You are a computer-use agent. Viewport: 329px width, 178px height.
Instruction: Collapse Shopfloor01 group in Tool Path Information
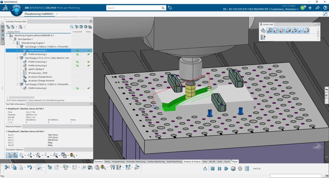(x=7, y=109)
